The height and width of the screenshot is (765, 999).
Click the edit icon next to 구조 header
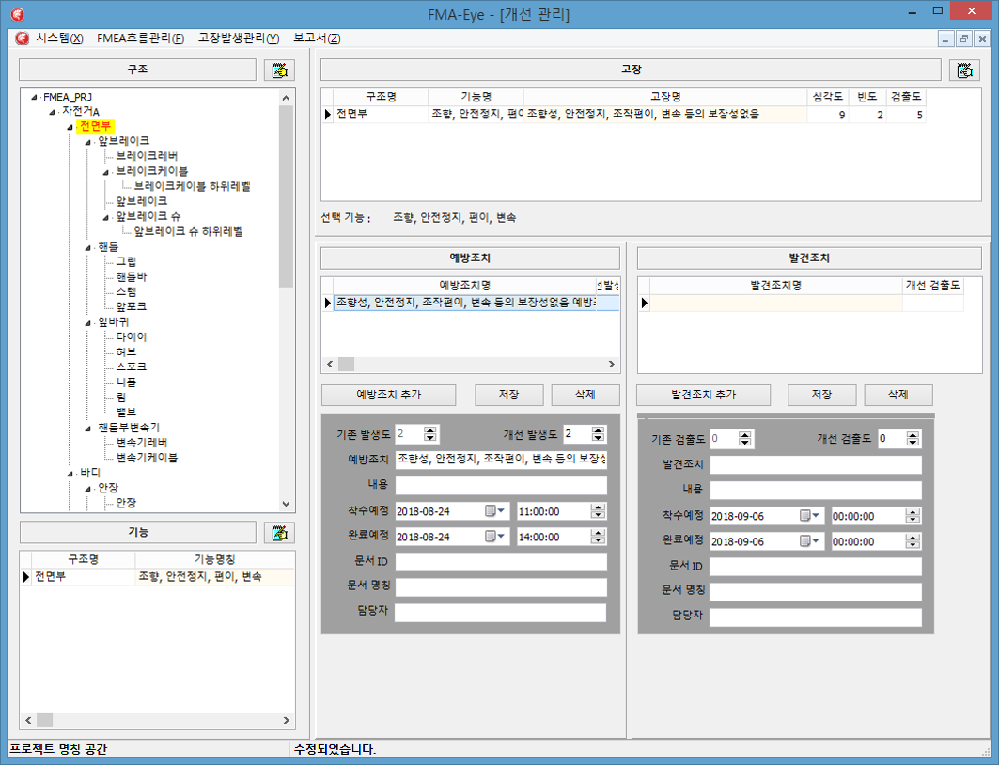coord(280,70)
